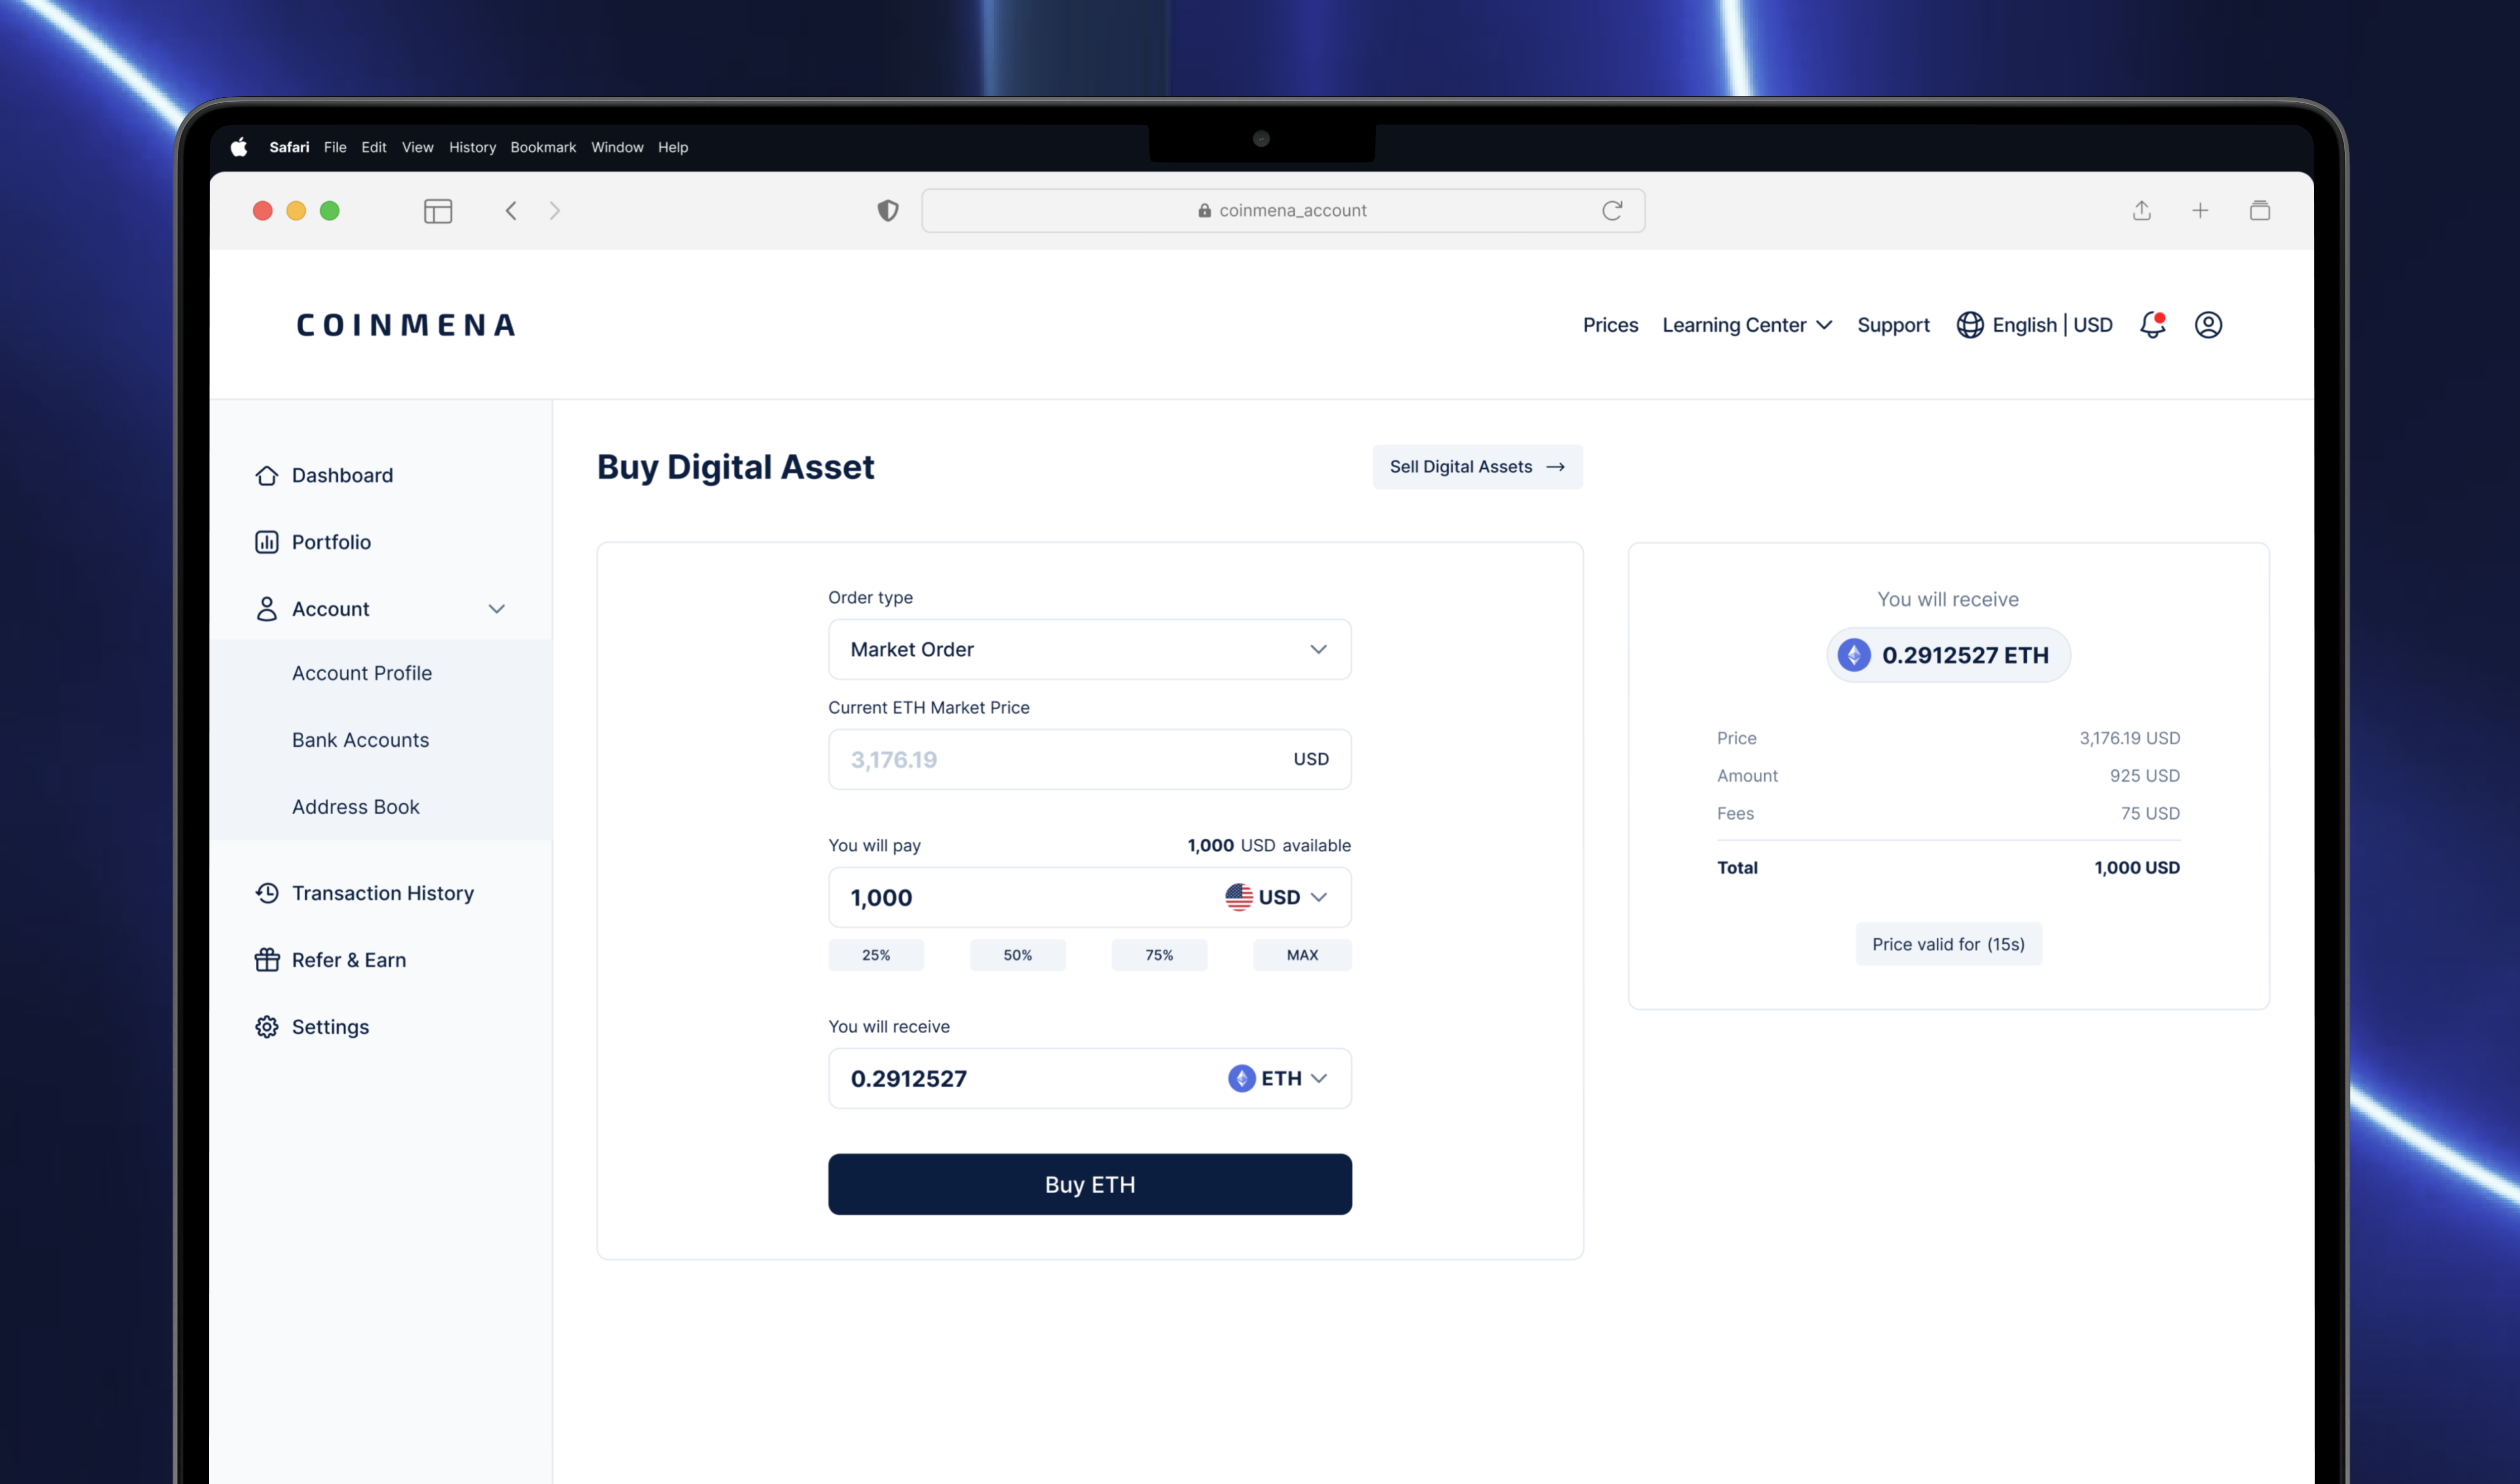Viewport: 2520px width, 1484px height.
Task: Select the 25% amount button
Action: (876, 955)
